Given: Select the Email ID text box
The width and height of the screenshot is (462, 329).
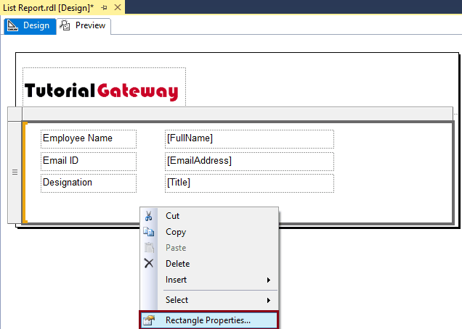Looking at the screenshot, I should [89, 161].
